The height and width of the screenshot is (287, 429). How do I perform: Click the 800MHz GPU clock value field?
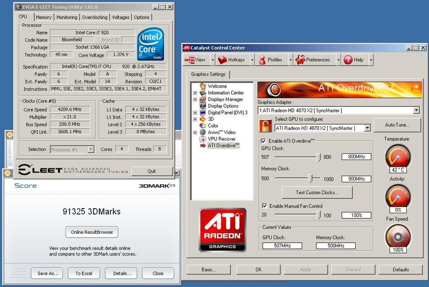(x=356, y=157)
